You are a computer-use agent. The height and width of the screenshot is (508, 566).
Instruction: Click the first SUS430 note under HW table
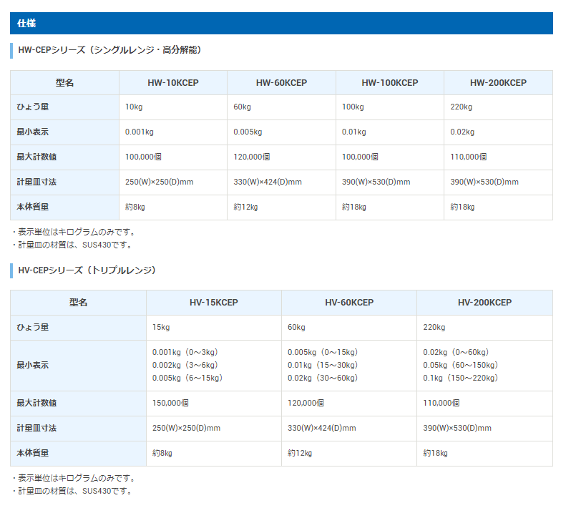pyautogui.click(x=73, y=245)
